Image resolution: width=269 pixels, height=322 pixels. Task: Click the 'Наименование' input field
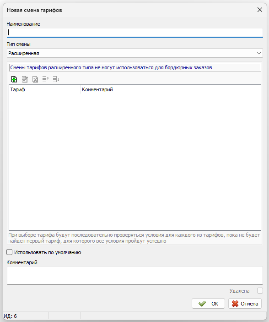tap(135, 33)
